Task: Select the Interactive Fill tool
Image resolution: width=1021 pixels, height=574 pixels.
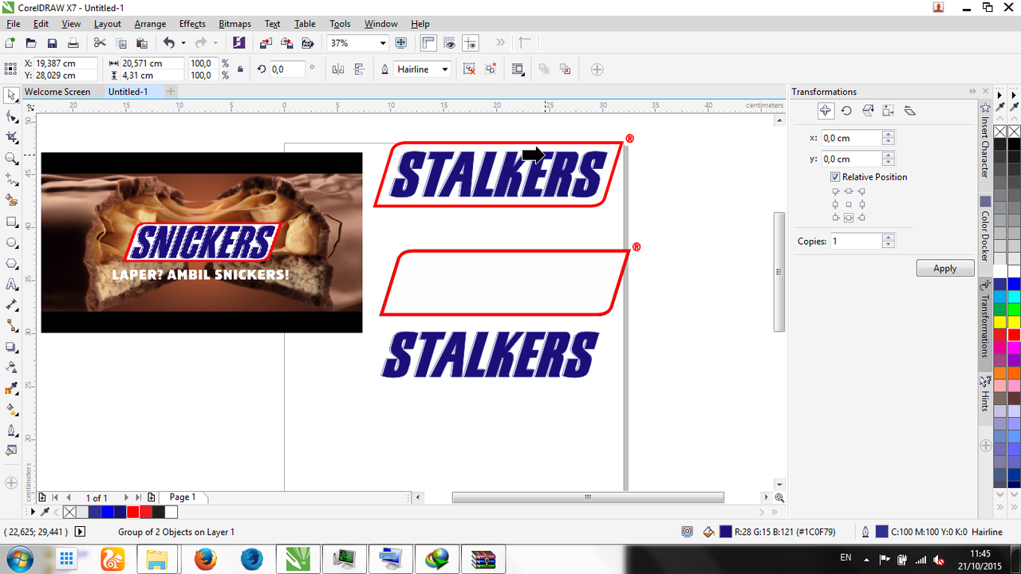Action: [x=11, y=409]
